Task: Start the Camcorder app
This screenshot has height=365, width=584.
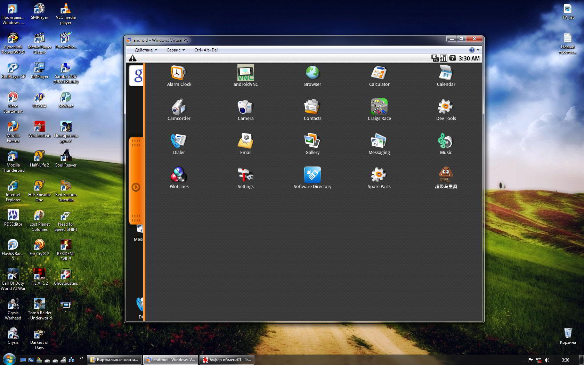Action: tap(179, 110)
